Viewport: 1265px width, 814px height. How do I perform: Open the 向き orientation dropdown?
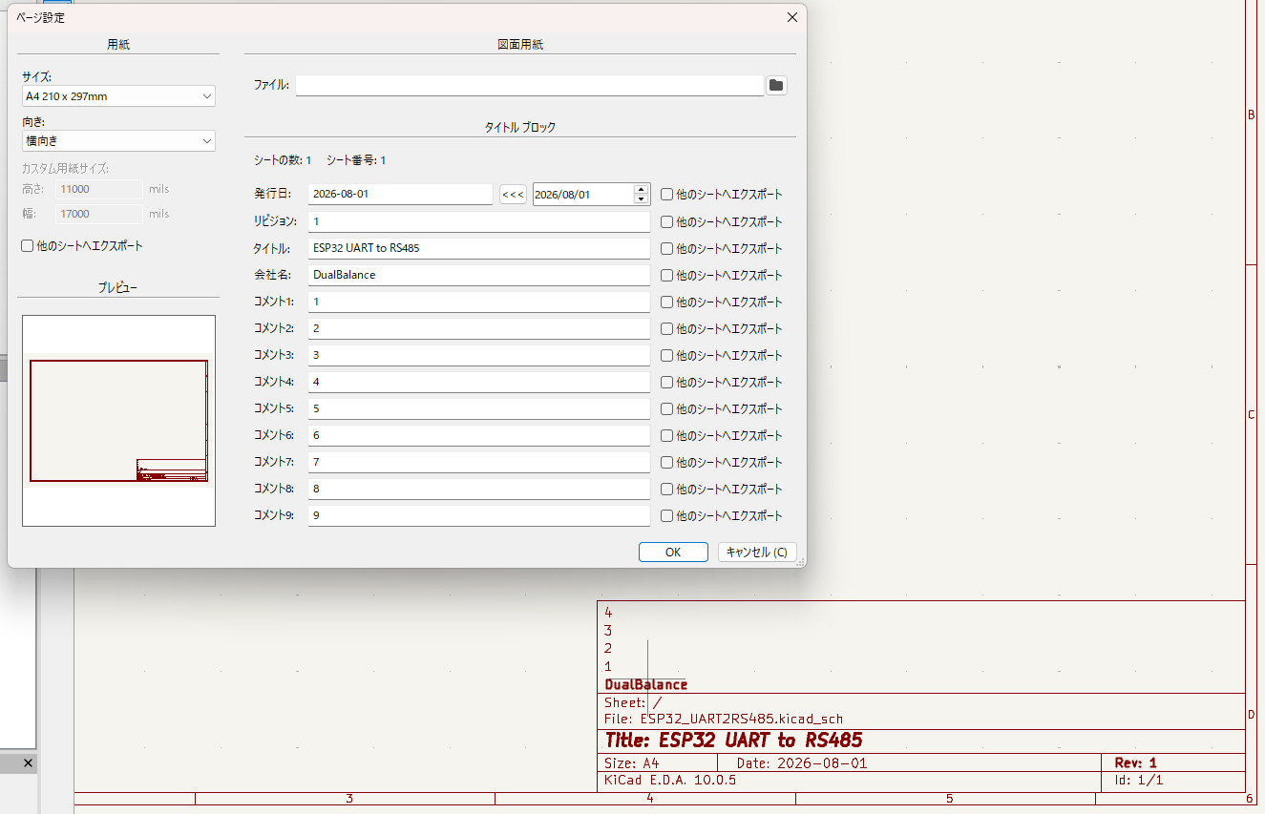coord(118,141)
